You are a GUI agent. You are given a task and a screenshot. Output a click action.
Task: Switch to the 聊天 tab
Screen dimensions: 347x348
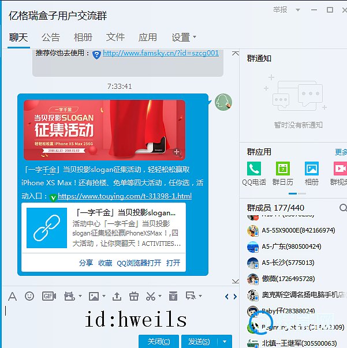click(x=18, y=38)
